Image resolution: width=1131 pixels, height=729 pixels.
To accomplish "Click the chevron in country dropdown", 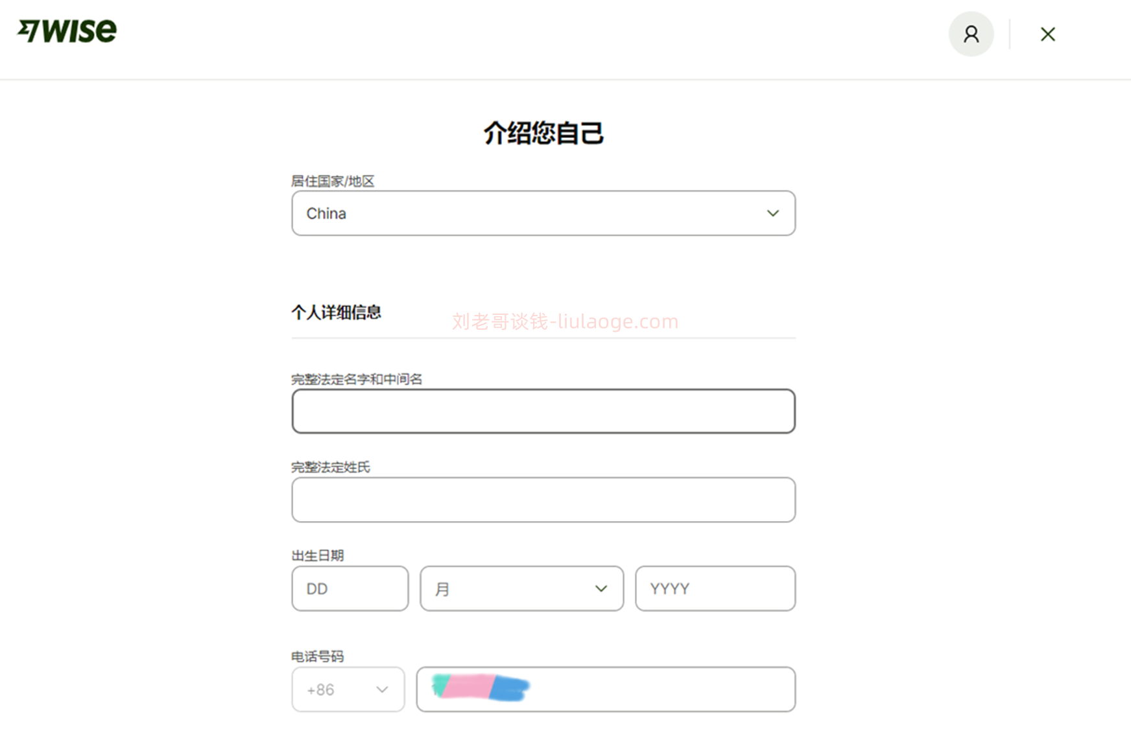I will click(x=772, y=213).
